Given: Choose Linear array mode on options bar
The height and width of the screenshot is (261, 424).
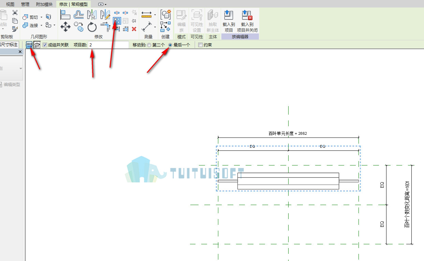Looking at the screenshot, I should tap(29, 45).
